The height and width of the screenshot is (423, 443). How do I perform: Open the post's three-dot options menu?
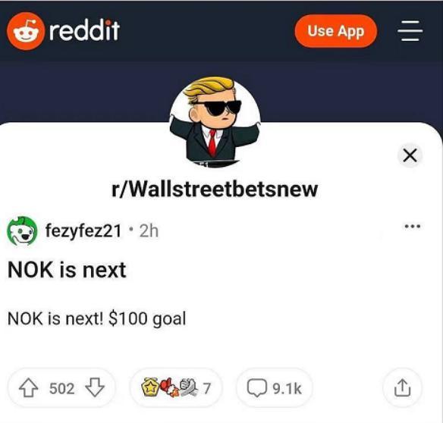[x=413, y=226]
